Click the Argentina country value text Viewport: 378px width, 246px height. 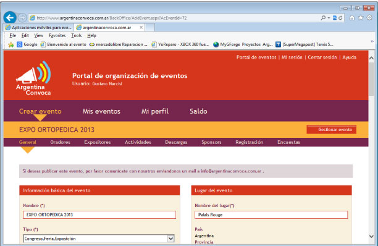coord(204,235)
